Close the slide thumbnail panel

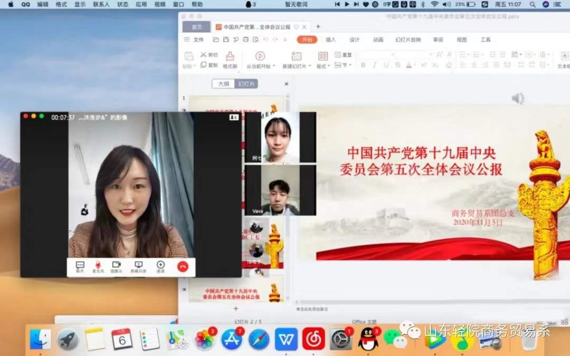[287, 84]
